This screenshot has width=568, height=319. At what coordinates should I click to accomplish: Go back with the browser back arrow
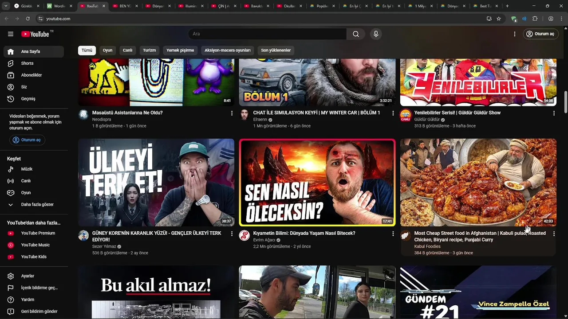7,19
